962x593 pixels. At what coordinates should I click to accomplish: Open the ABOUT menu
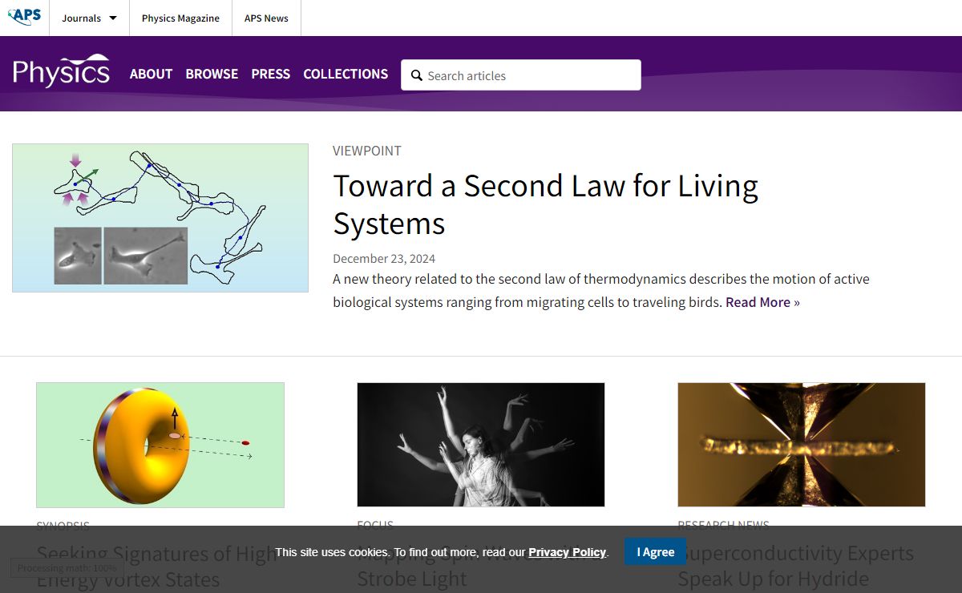click(x=151, y=74)
